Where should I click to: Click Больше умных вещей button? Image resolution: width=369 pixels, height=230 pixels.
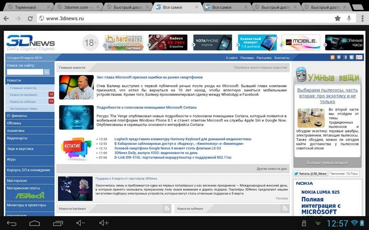[x=327, y=163]
